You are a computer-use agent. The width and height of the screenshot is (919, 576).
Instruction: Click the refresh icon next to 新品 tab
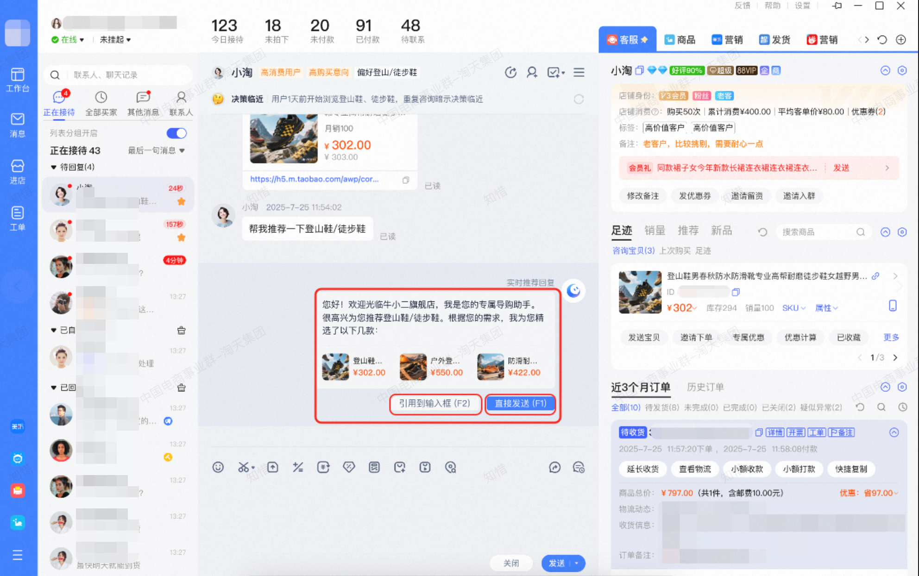tap(762, 232)
